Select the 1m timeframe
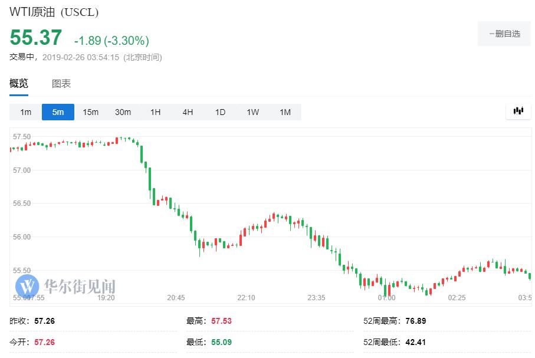The height and width of the screenshot is (358, 535). tap(25, 112)
